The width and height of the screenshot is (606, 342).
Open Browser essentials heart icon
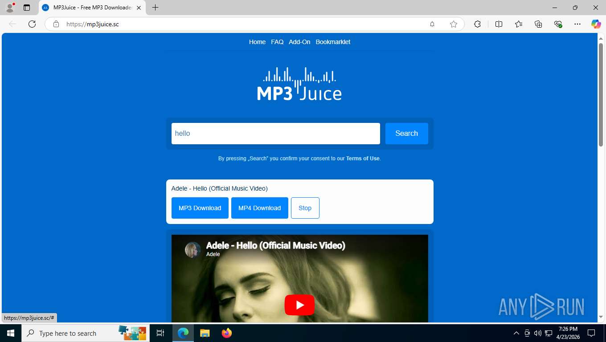click(x=558, y=24)
